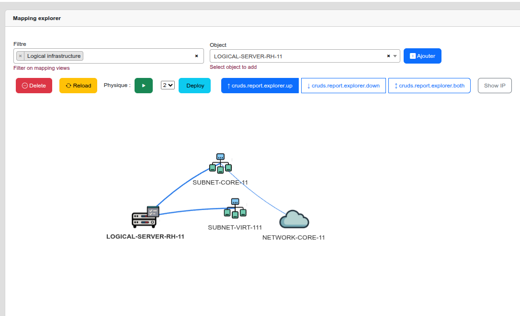Open the physics level number dropdown
520x316 pixels.
[x=168, y=85]
